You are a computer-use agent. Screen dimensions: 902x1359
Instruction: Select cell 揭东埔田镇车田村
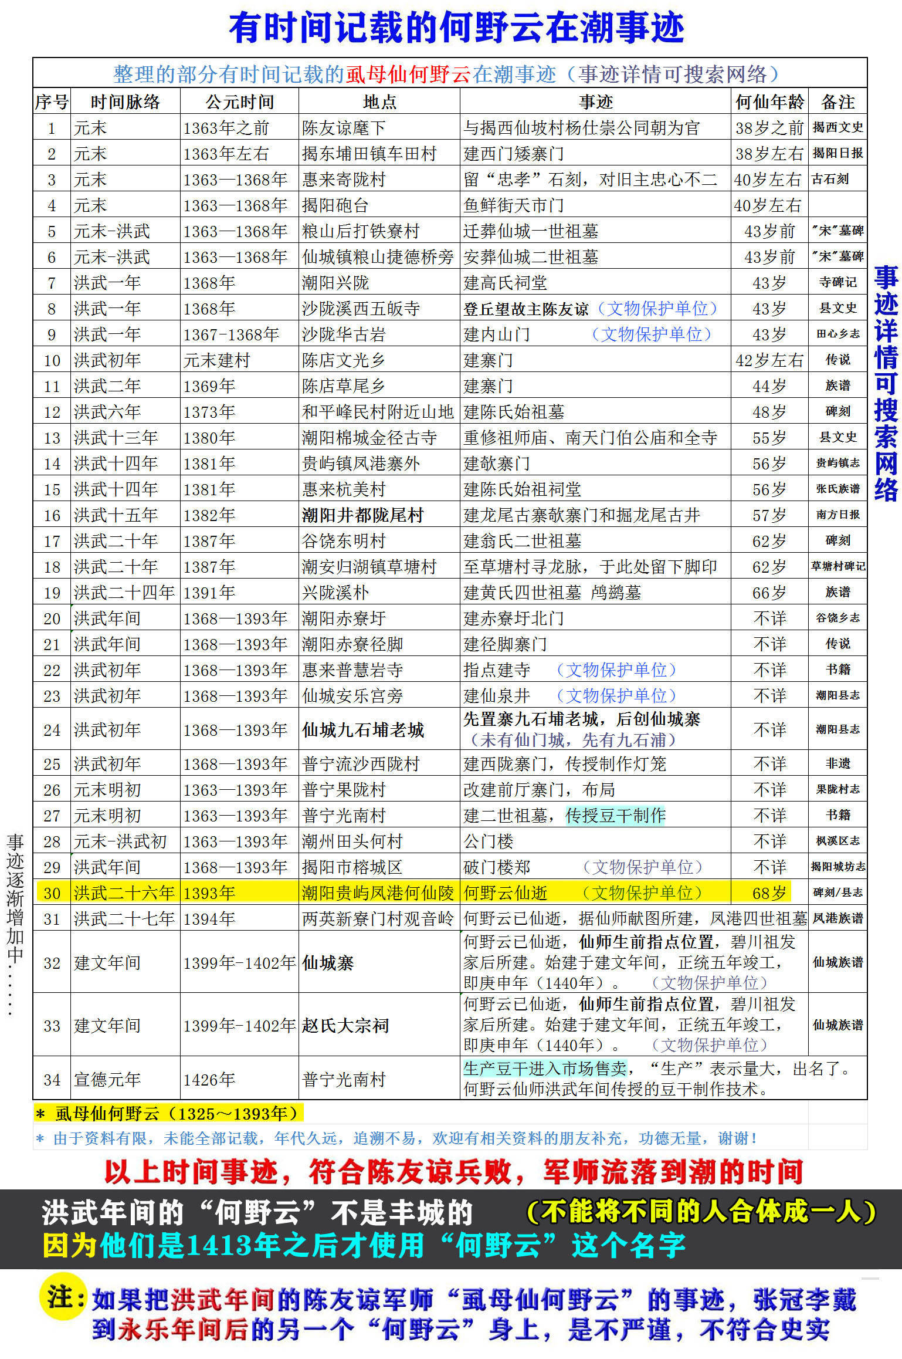379,153
